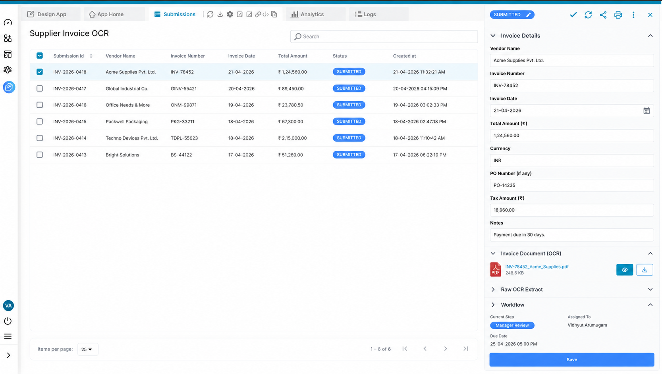Preview the PDF with the eye button
The width and height of the screenshot is (662, 374).
[625, 270]
